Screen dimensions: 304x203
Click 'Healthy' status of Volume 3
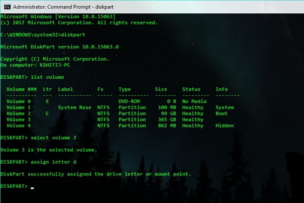coord(193,120)
